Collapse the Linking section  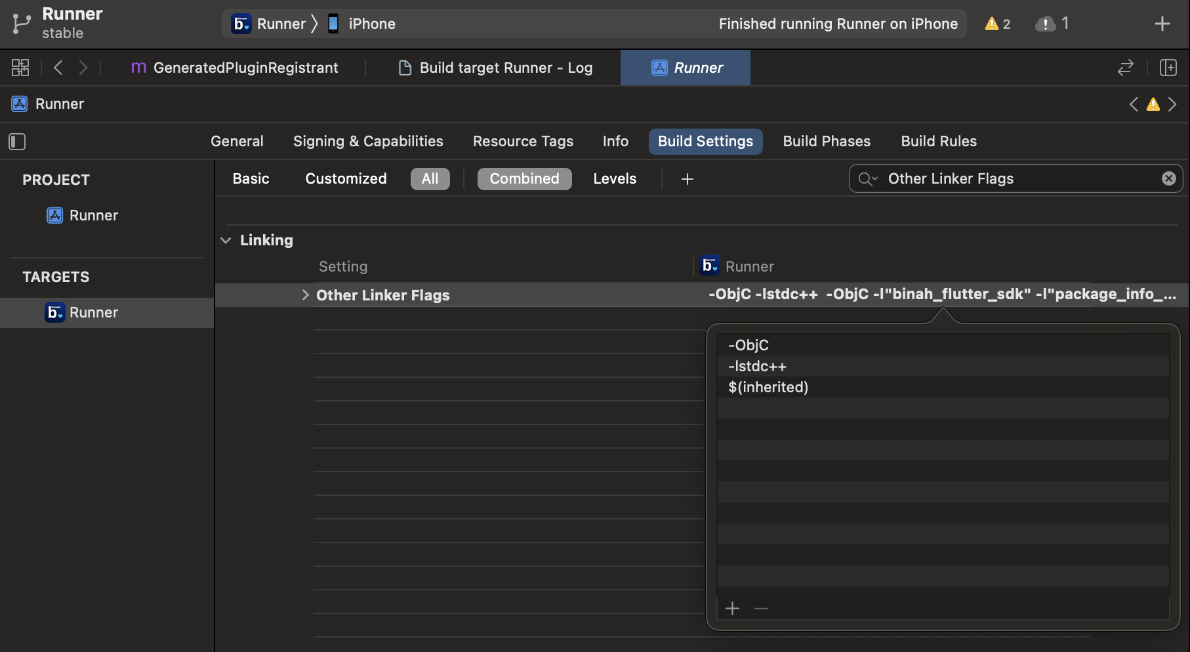tap(226, 240)
